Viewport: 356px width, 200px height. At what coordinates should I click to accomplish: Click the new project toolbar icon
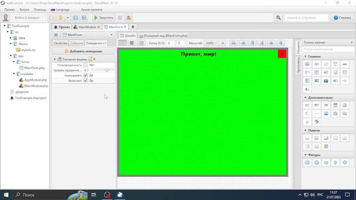tap(52, 18)
